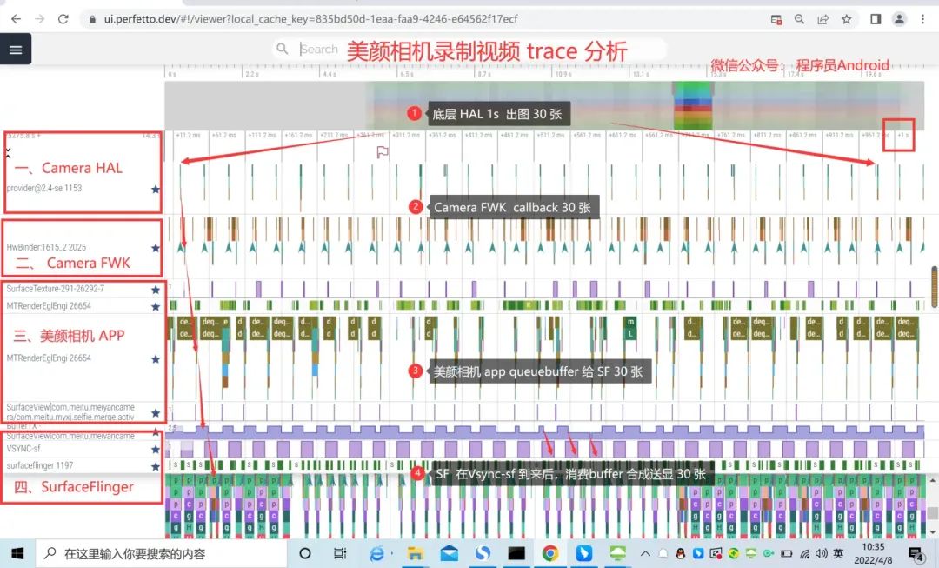Collapse pinned tracks using the double chevron
The width and height of the screenshot is (939, 568).
click(8, 153)
